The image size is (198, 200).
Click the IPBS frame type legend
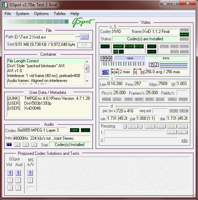tap(106, 58)
